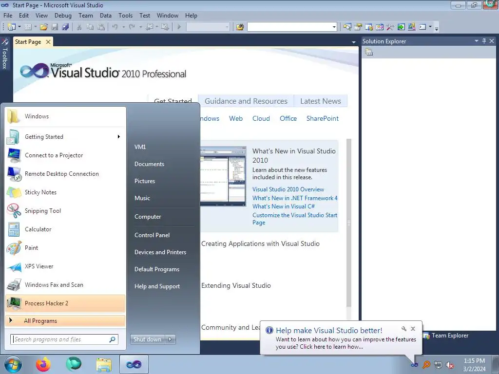Click the Find in Files toolbar icon
Viewport: 499px width, 374px height.
point(240,27)
